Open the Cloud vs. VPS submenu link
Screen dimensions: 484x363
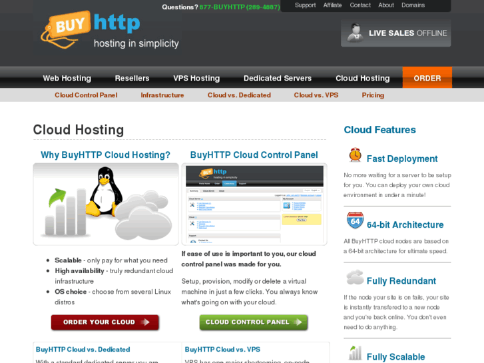(x=316, y=95)
